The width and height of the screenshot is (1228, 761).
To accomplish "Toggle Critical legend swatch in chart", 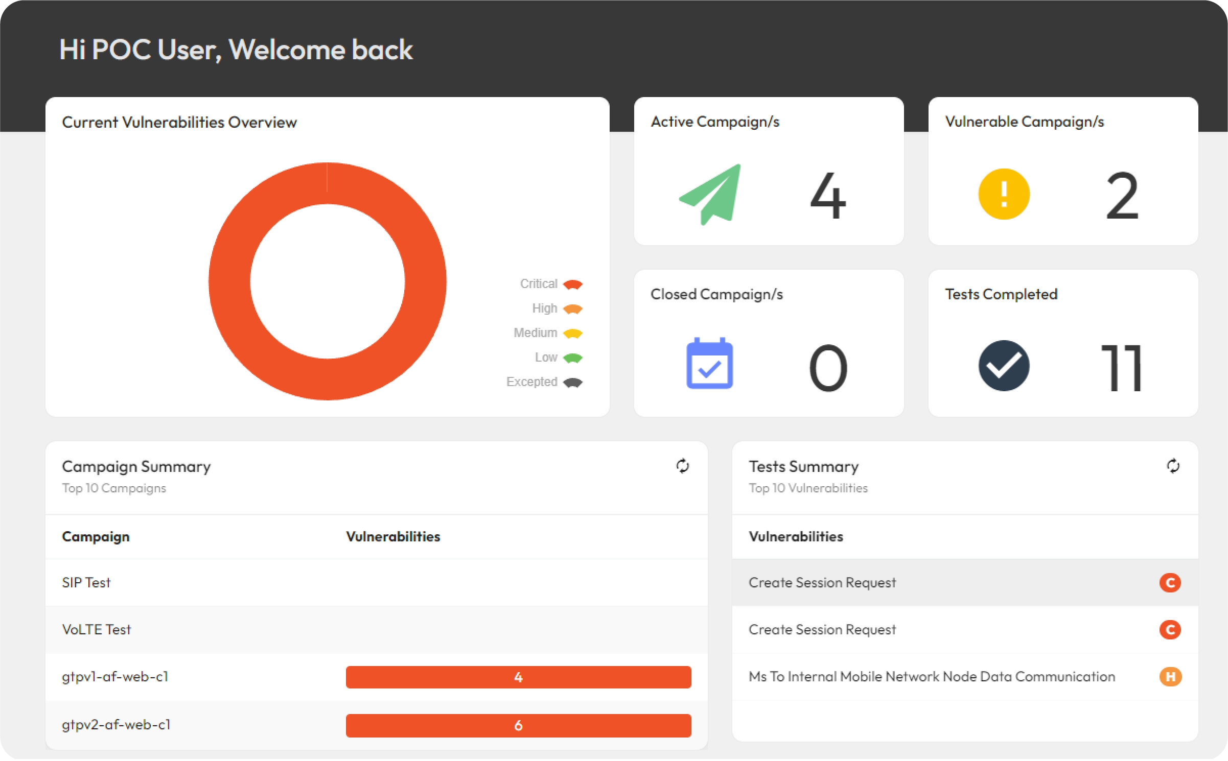I will tap(572, 284).
